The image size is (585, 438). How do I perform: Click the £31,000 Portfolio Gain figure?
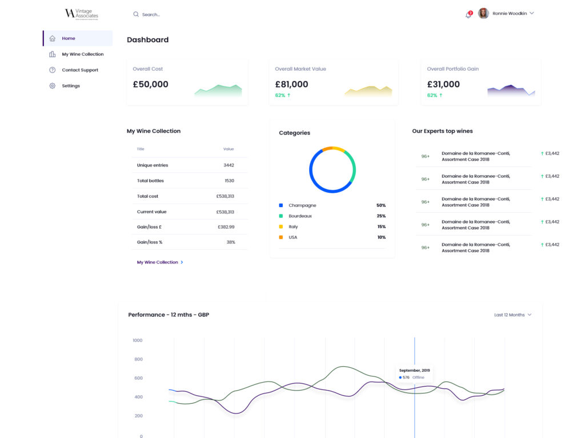point(443,84)
